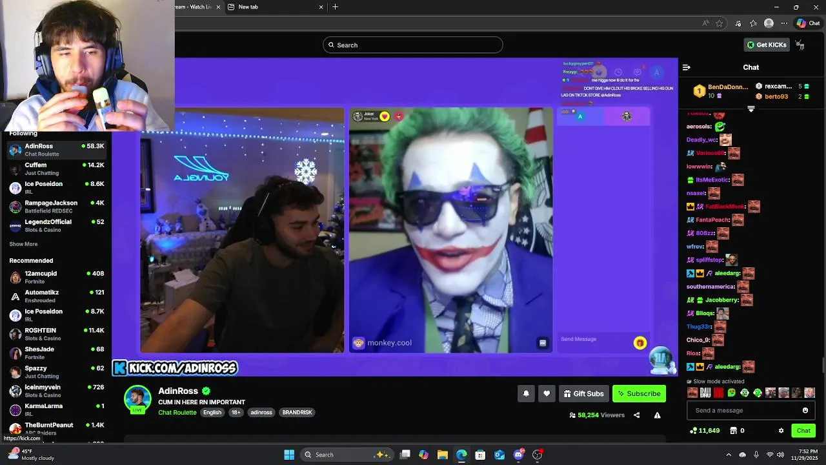This screenshot has height=465, width=826.
Task: Add page to favorites star icon
Action: pos(719,23)
